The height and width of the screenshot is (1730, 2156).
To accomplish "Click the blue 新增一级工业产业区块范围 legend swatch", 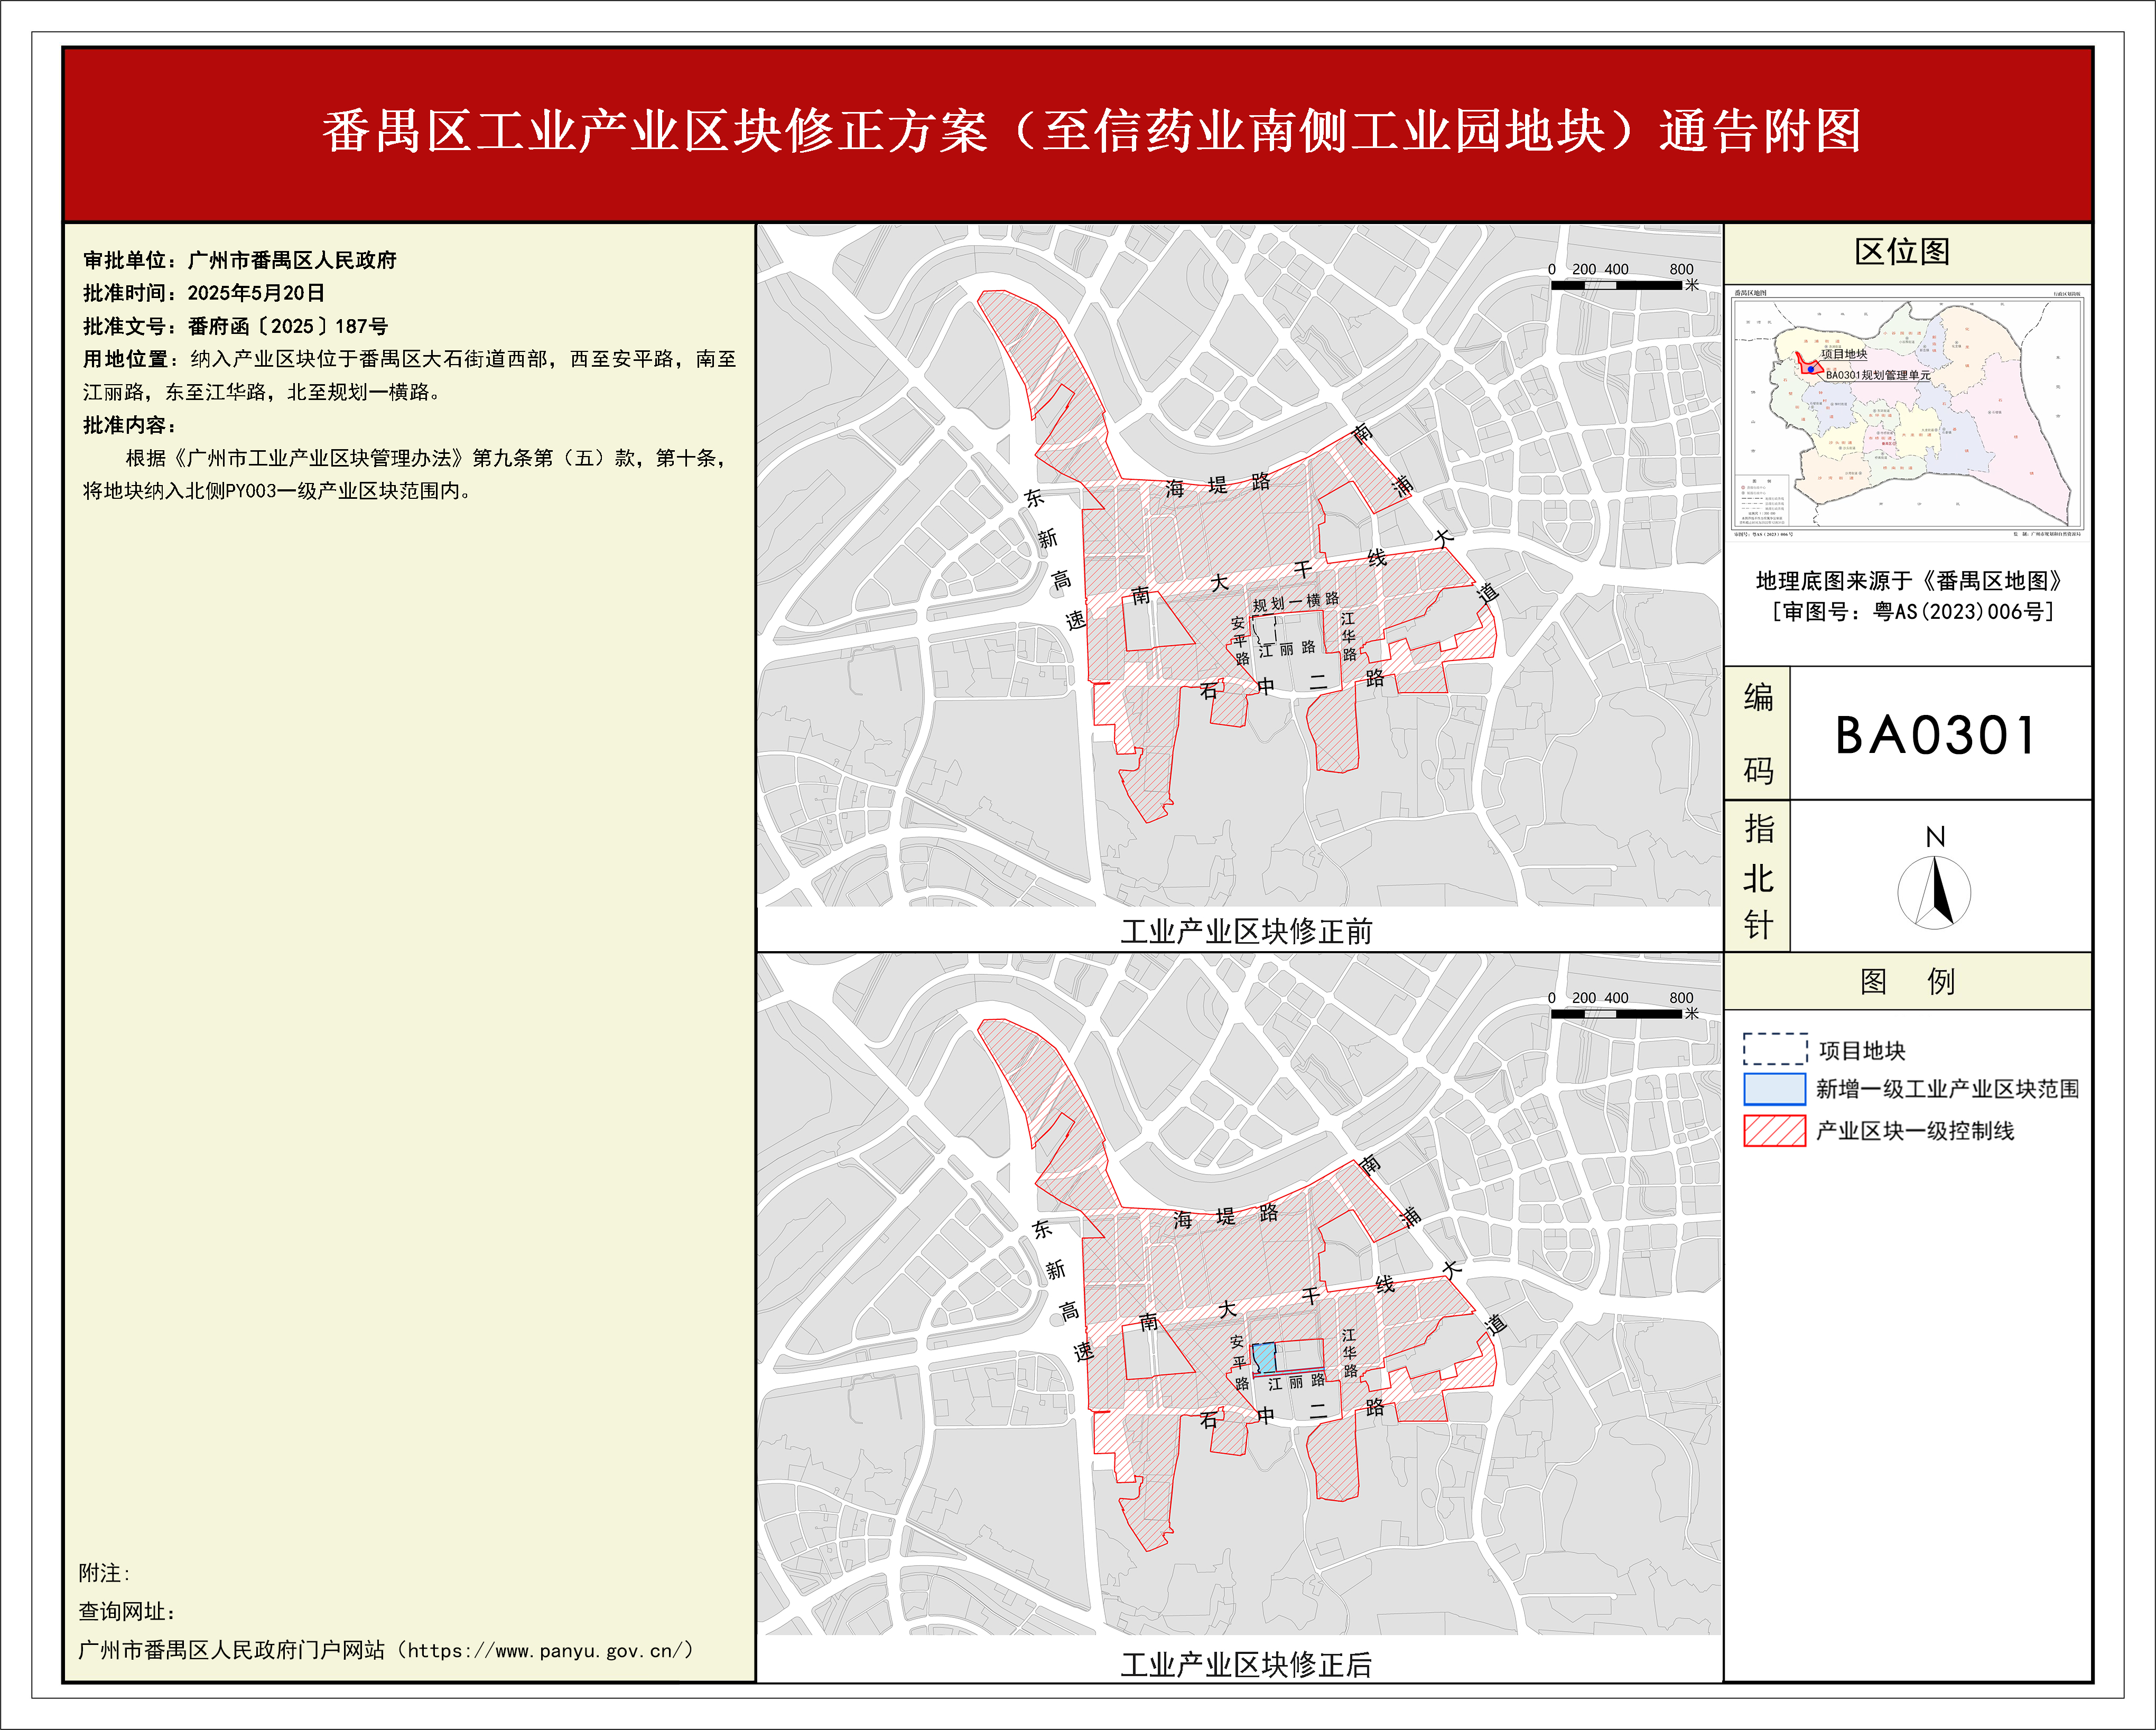I will pos(1775,1089).
